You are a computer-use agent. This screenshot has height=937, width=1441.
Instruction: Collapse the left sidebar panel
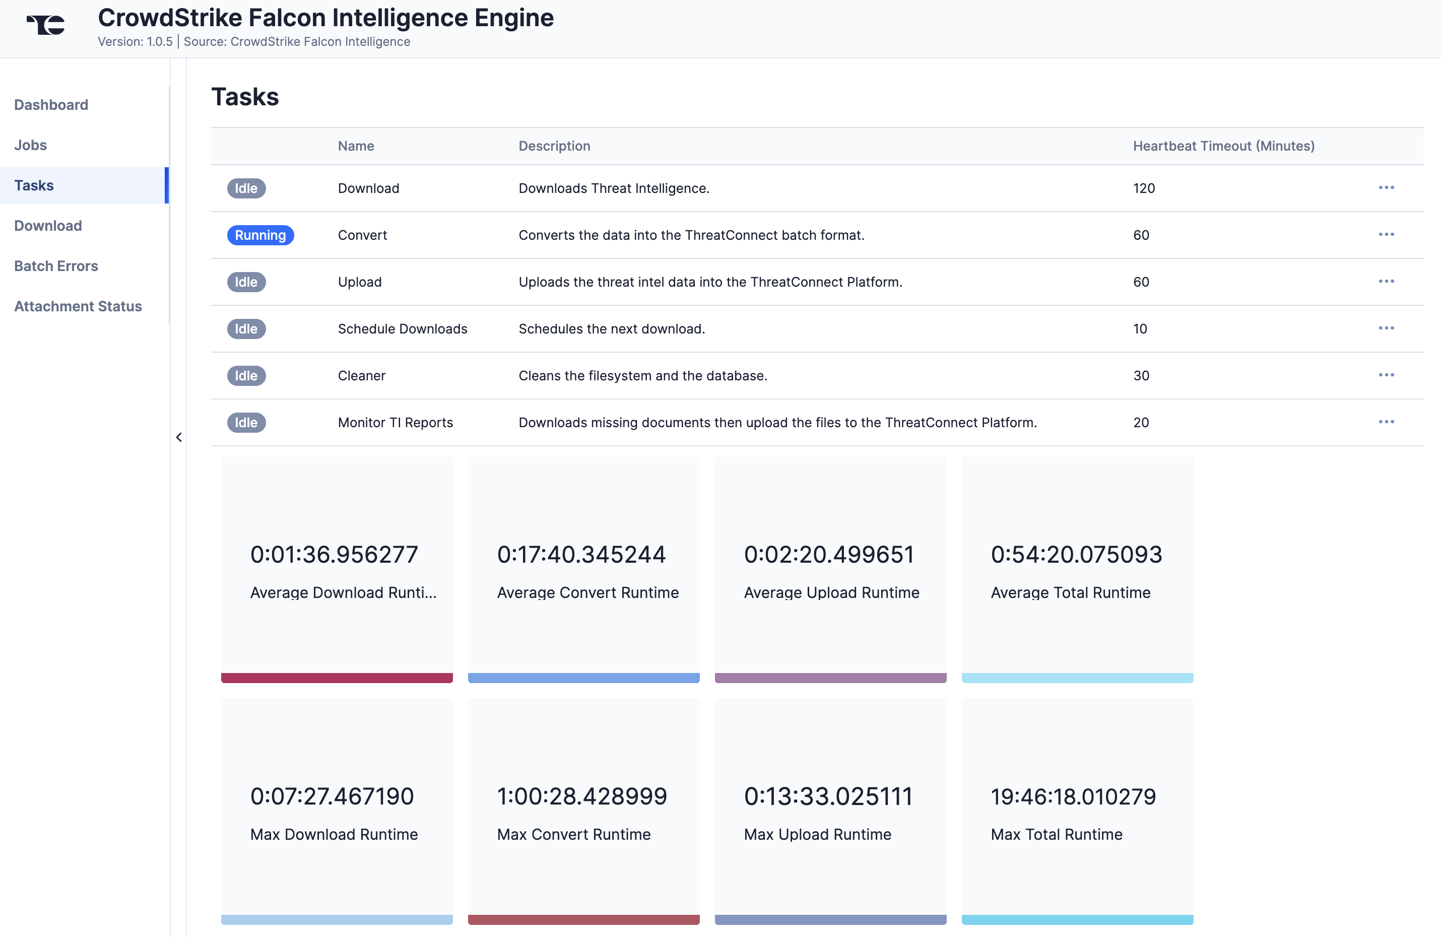coord(178,436)
